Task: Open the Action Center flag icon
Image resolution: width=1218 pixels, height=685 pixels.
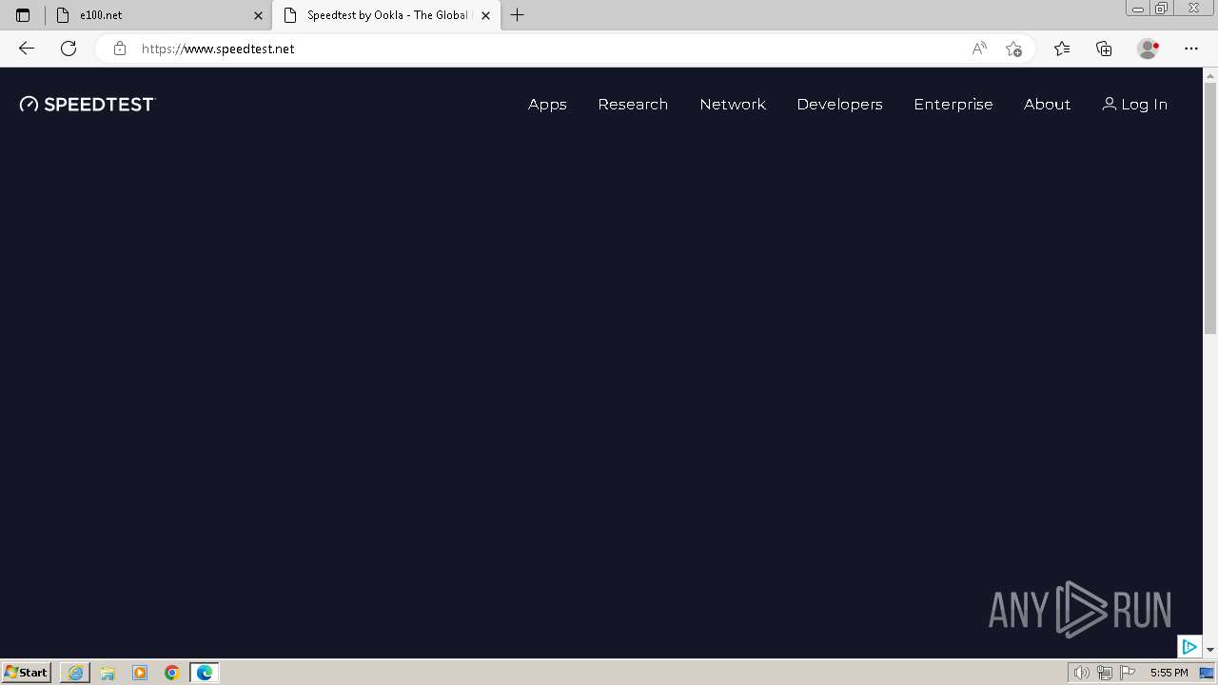Action: [x=1128, y=673]
